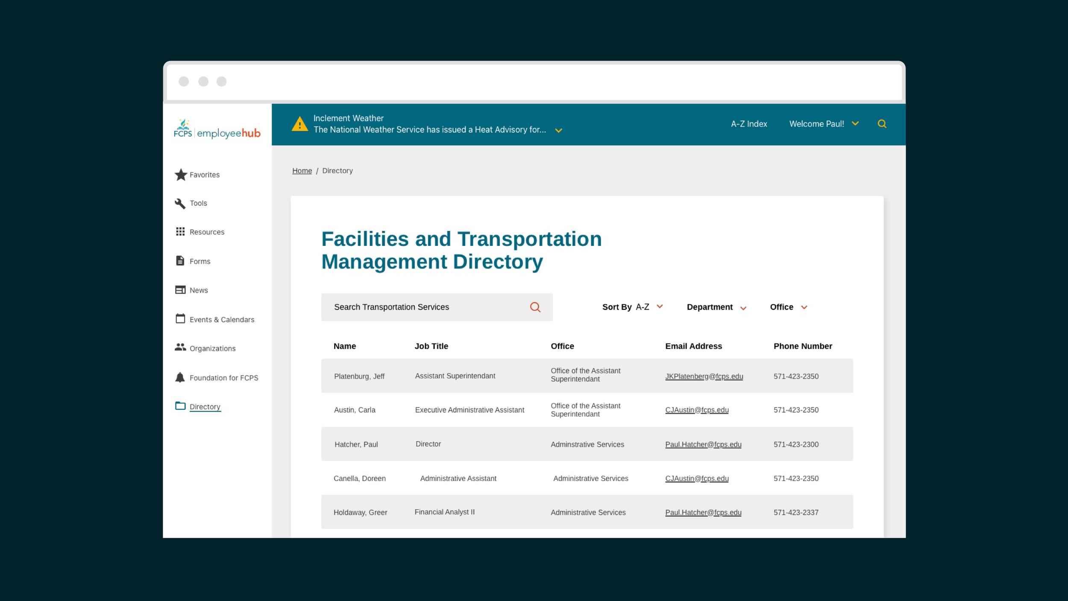Click the JKPlatenberg@fcps.edu email link
This screenshot has width=1068, height=601.
[x=704, y=376]
